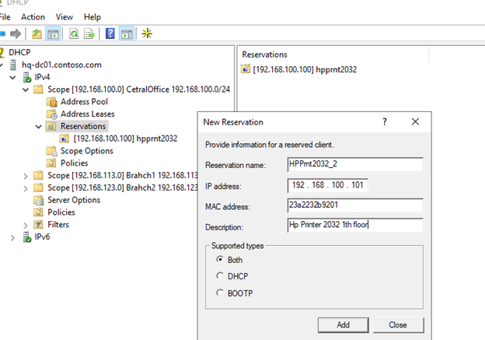Click the Address Pool folder icon
The width and height of the screenshot is (485, 340).
51,102
